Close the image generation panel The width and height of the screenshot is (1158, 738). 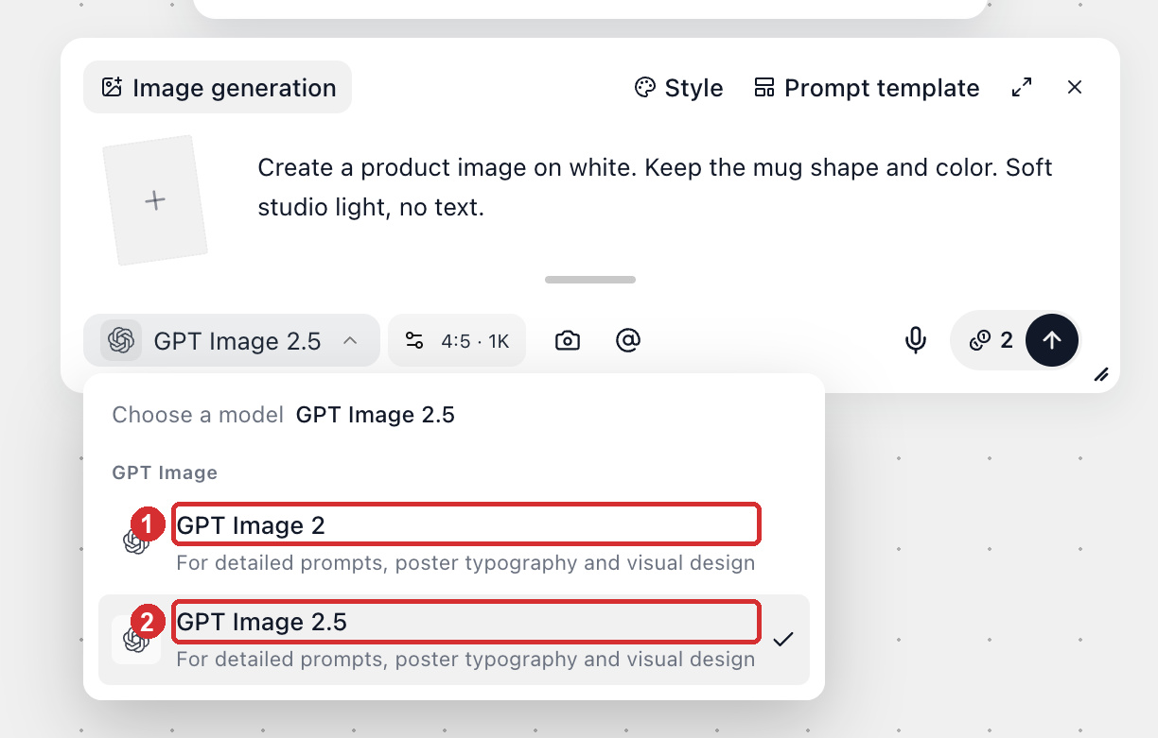[x=1075, y=88]
